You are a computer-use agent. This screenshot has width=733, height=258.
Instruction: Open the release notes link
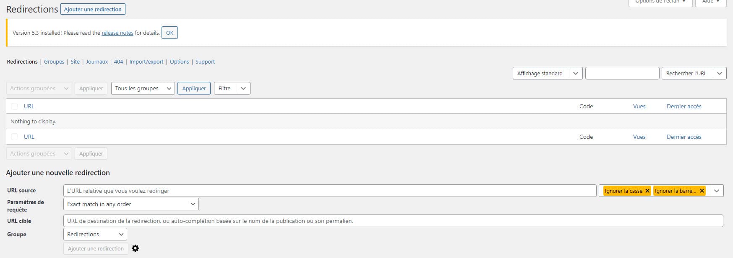click(x=117, y=33)
